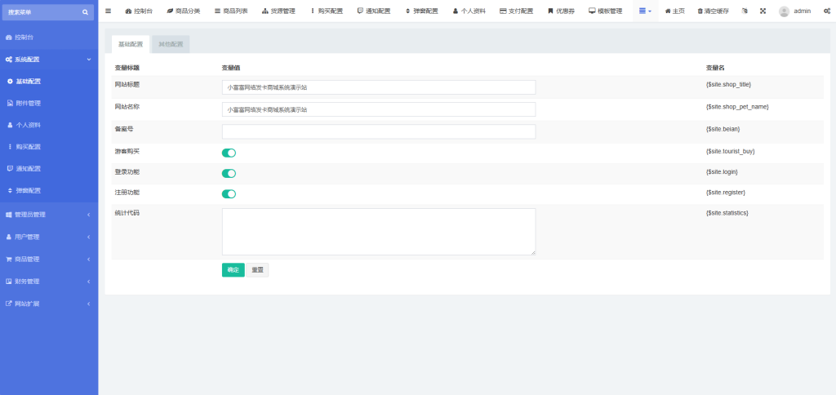The width and height of the screenshot is (836, 395).
Task: Click the settings gears icon at top right
Action: [827, 11]
